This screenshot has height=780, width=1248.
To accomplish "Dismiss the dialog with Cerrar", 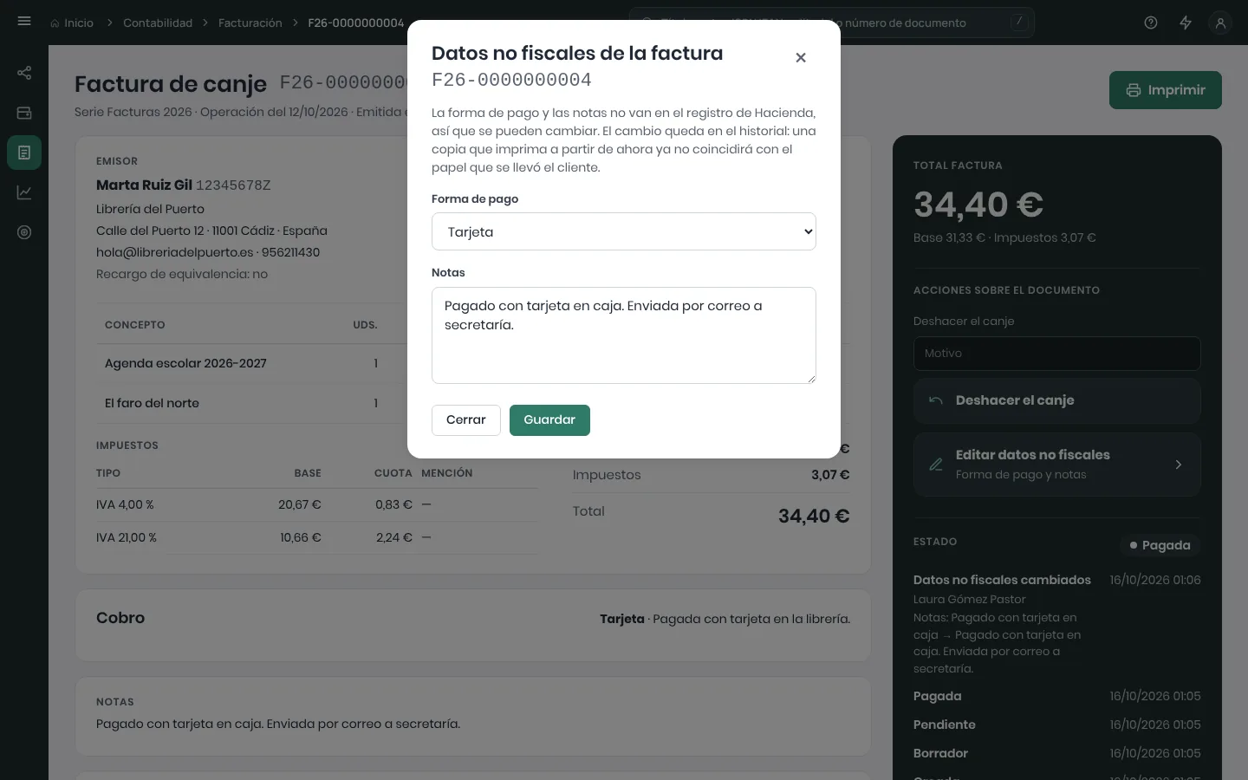I will click(466, 420).
